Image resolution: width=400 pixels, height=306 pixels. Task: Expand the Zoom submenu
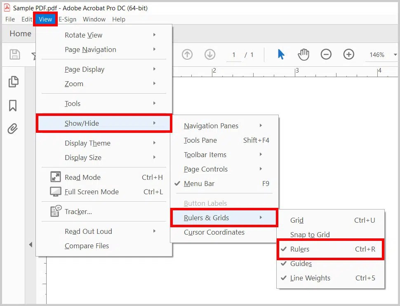point(104,84)
